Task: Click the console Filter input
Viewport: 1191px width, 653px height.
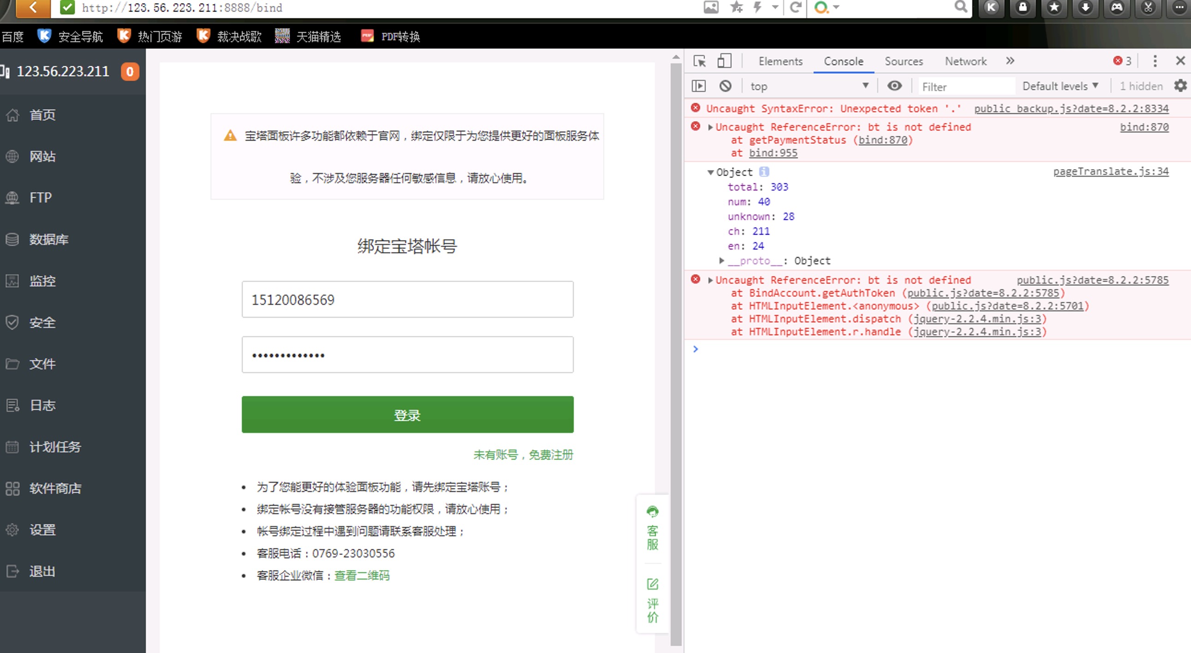Action: [x=966, y=86]
